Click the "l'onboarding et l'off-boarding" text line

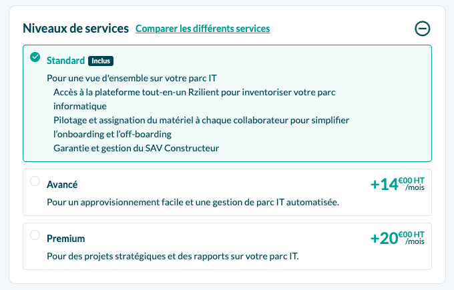pos(112,134)
